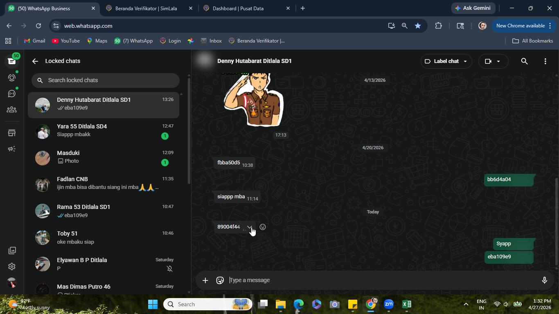Start voice message with microphone icon
559x314 pixels.
[544, 280]
